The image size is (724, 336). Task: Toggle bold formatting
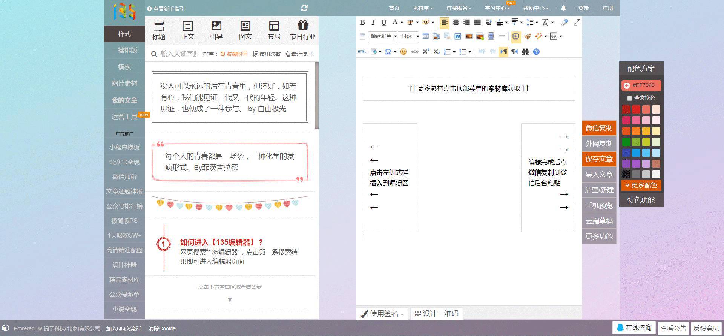tap(362, 22)
